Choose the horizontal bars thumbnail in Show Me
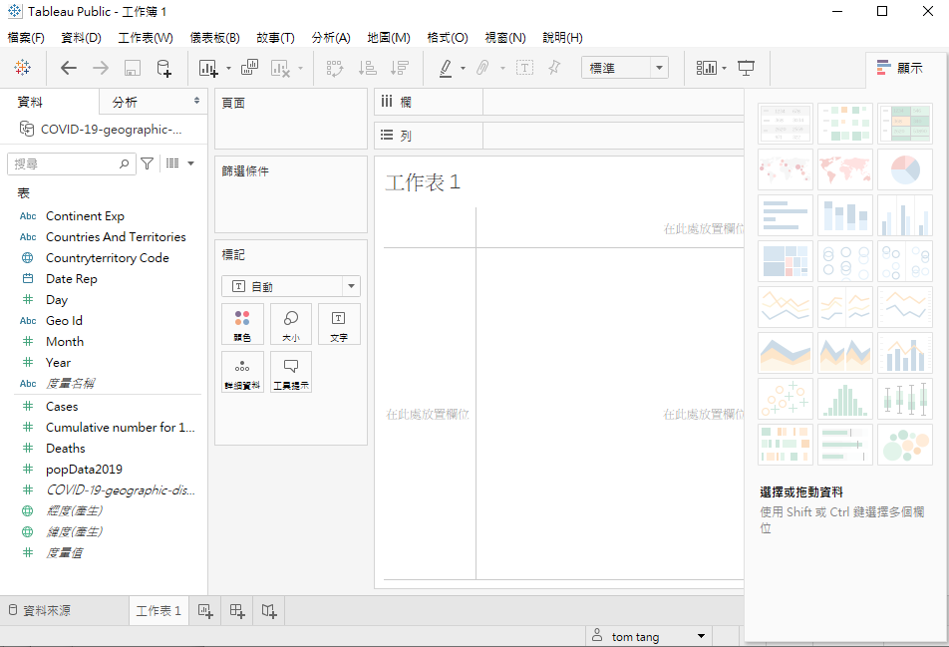Viewport: 949px width, 647px height. 785,215
